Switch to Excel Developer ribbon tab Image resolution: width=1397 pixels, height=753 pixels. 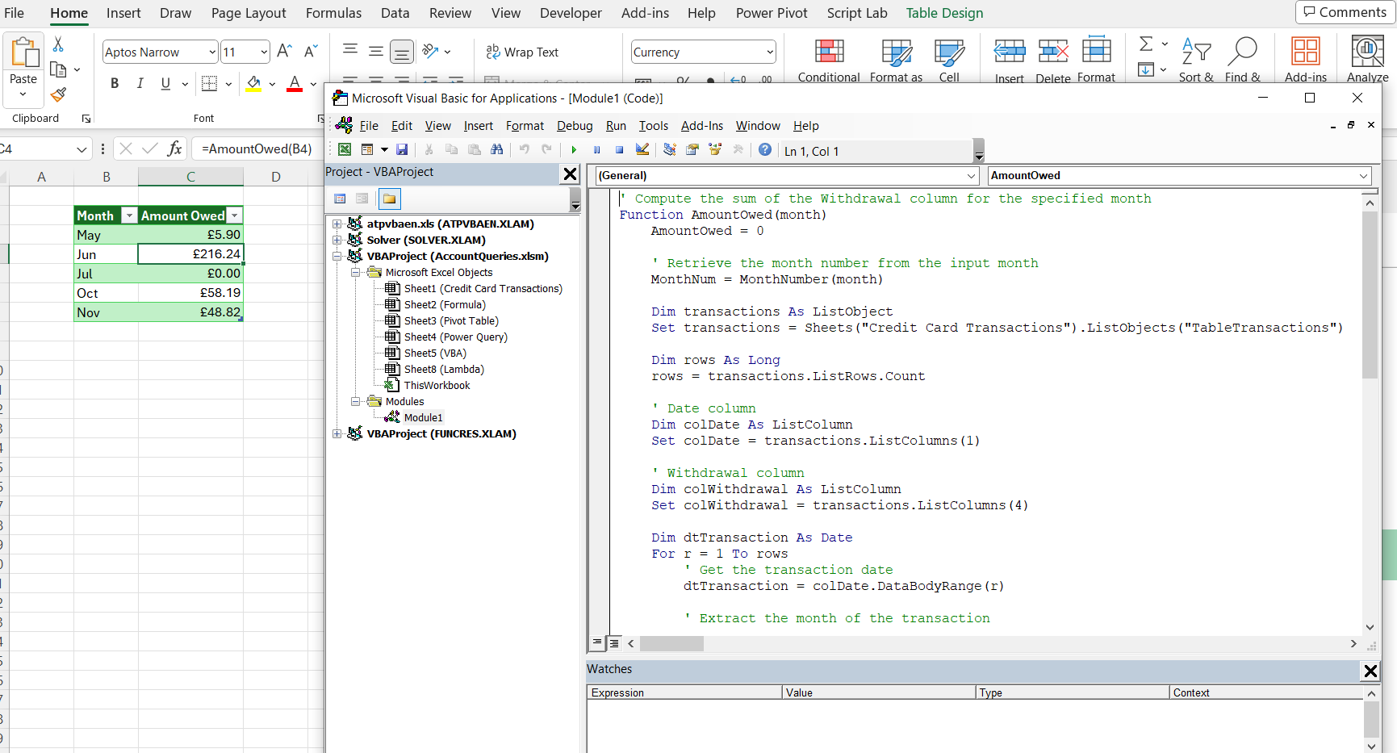coord(571,13)
